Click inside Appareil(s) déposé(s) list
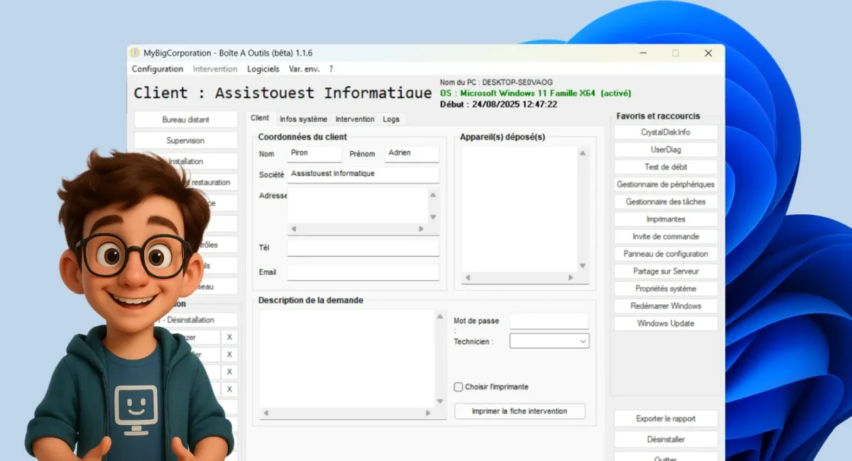 [519, 209]
